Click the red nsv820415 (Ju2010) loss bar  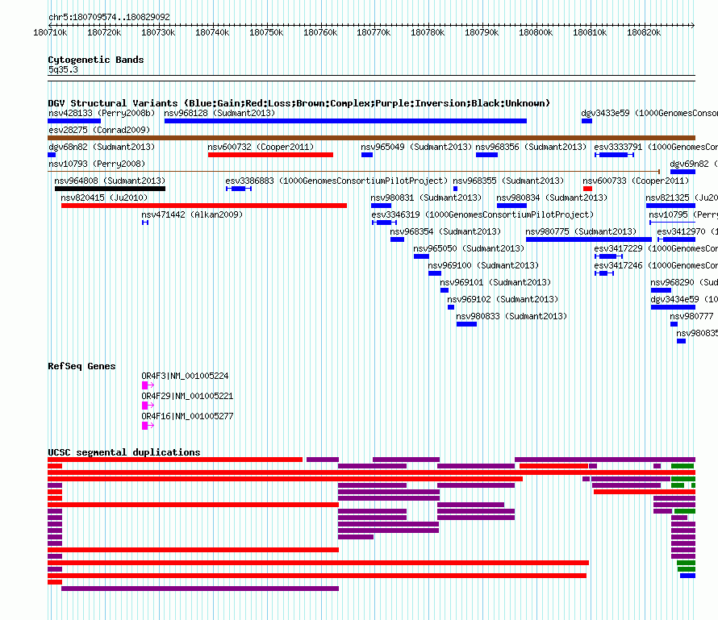click(204, 206)
